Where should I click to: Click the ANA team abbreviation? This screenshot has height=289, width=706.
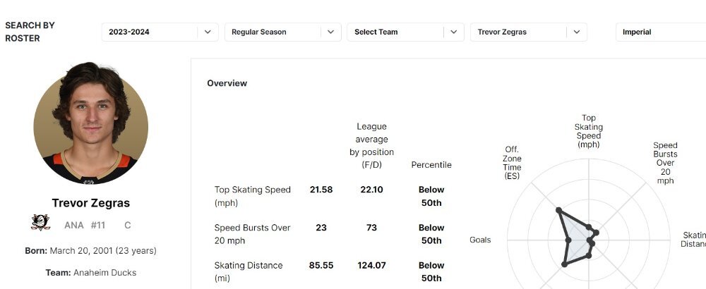point(74,225)
